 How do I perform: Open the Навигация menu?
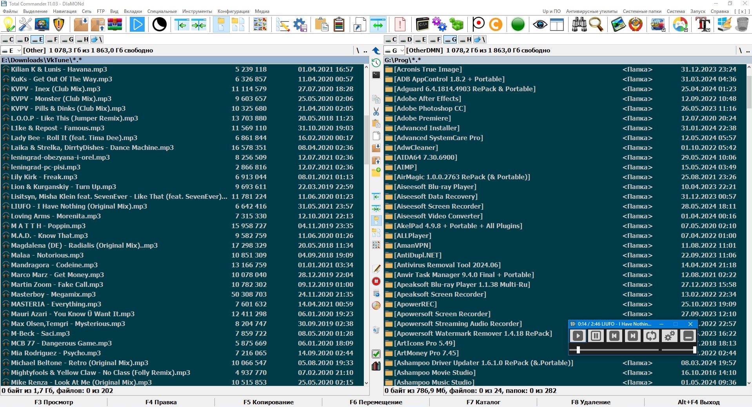pos(65,11)
